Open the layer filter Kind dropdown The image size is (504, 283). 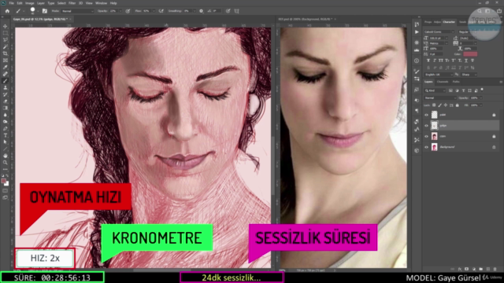pos(435,90)
